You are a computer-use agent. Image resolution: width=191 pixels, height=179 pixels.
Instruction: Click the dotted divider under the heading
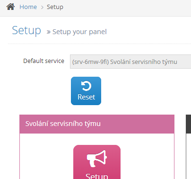[99, 44]
